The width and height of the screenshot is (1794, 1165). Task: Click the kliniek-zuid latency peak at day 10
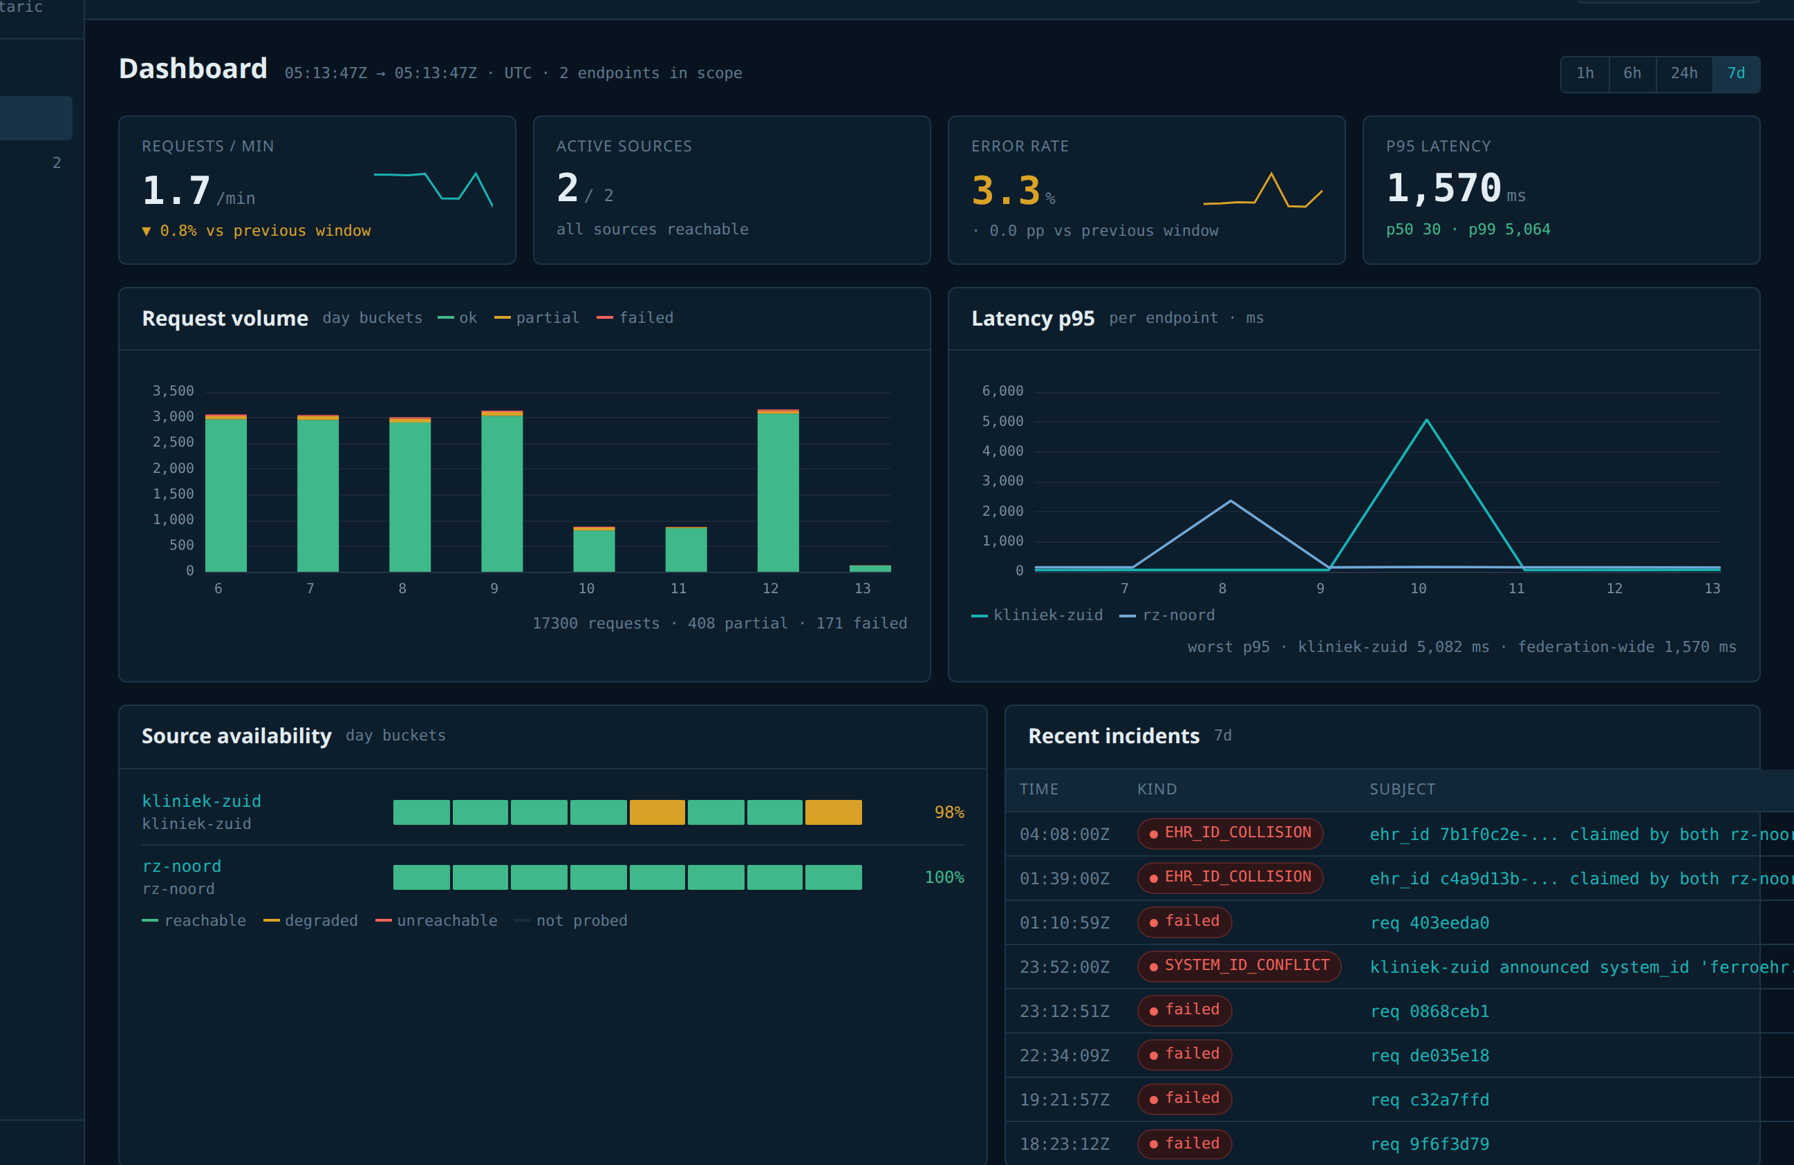[1426, 420]
